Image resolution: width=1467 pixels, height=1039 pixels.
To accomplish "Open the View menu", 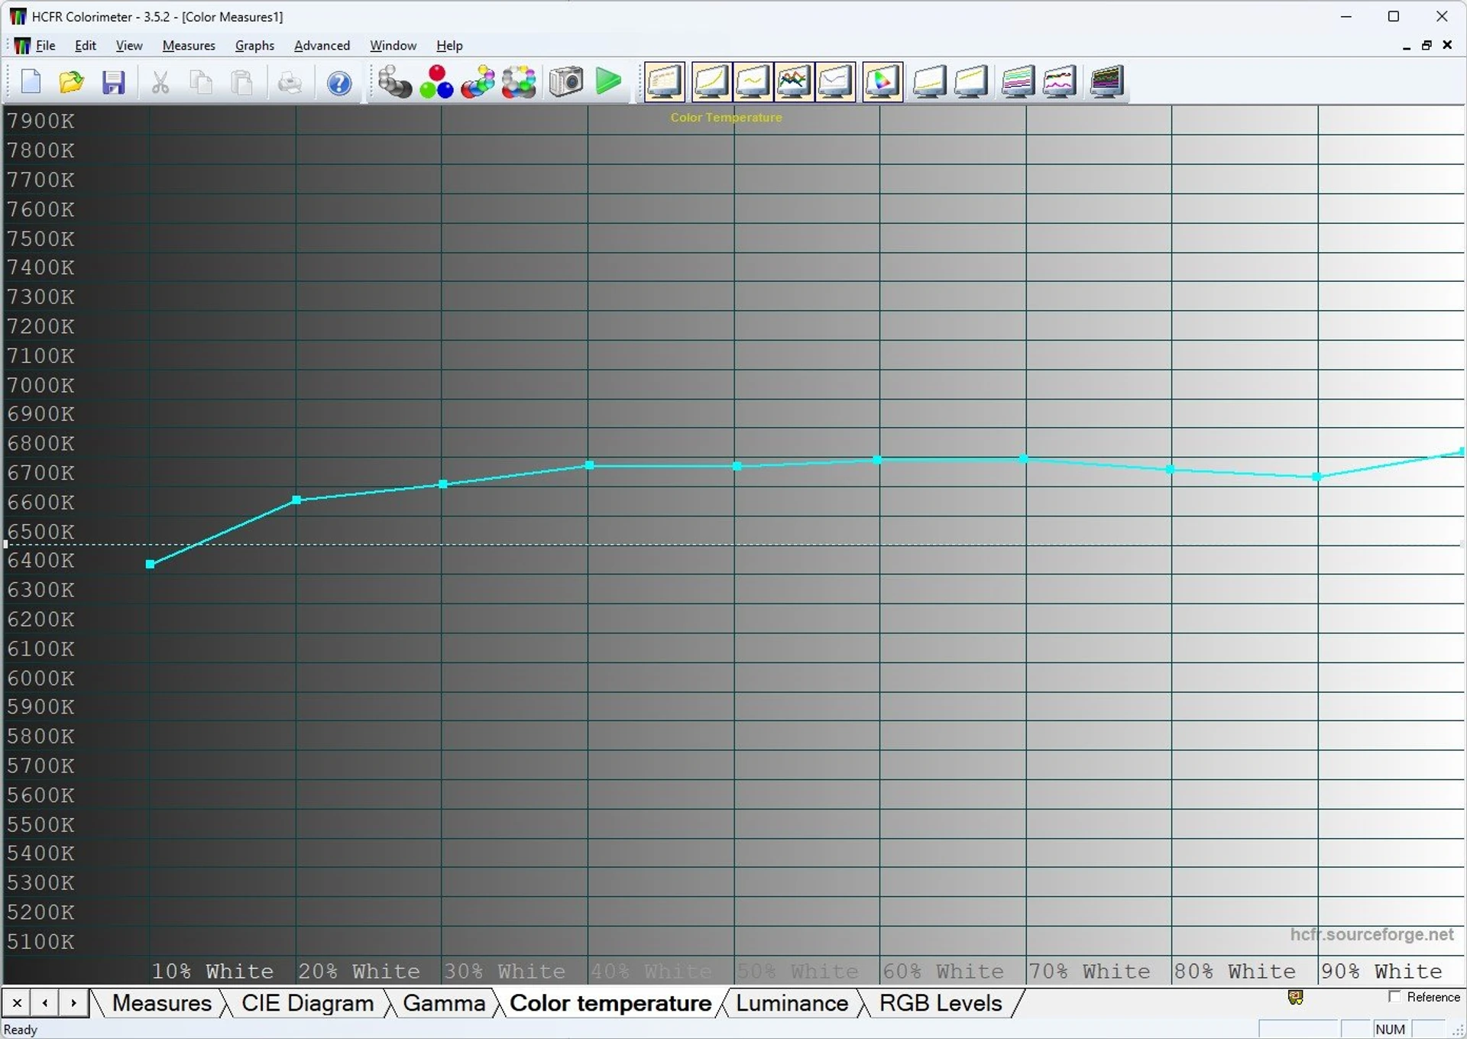I will [129, 46].
